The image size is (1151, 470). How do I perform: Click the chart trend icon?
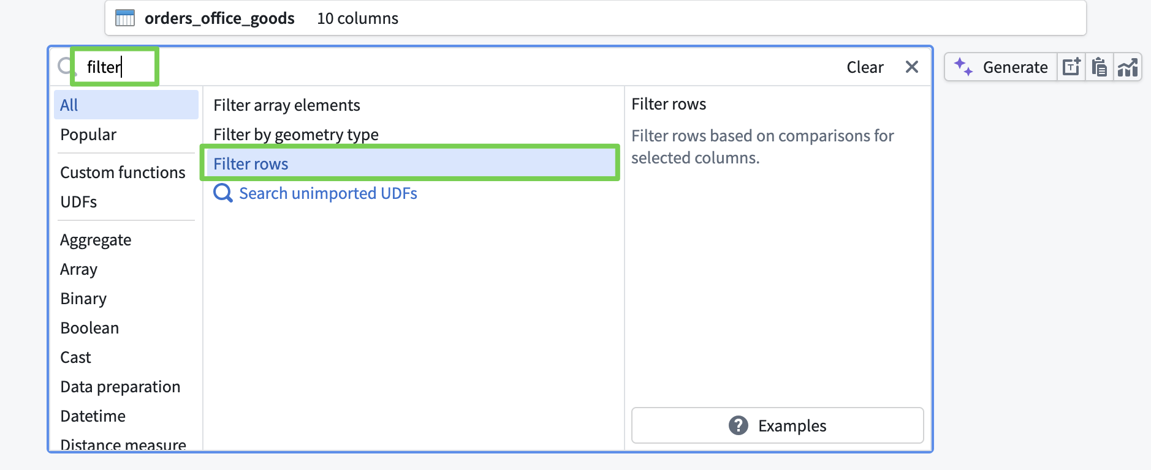1128,67
